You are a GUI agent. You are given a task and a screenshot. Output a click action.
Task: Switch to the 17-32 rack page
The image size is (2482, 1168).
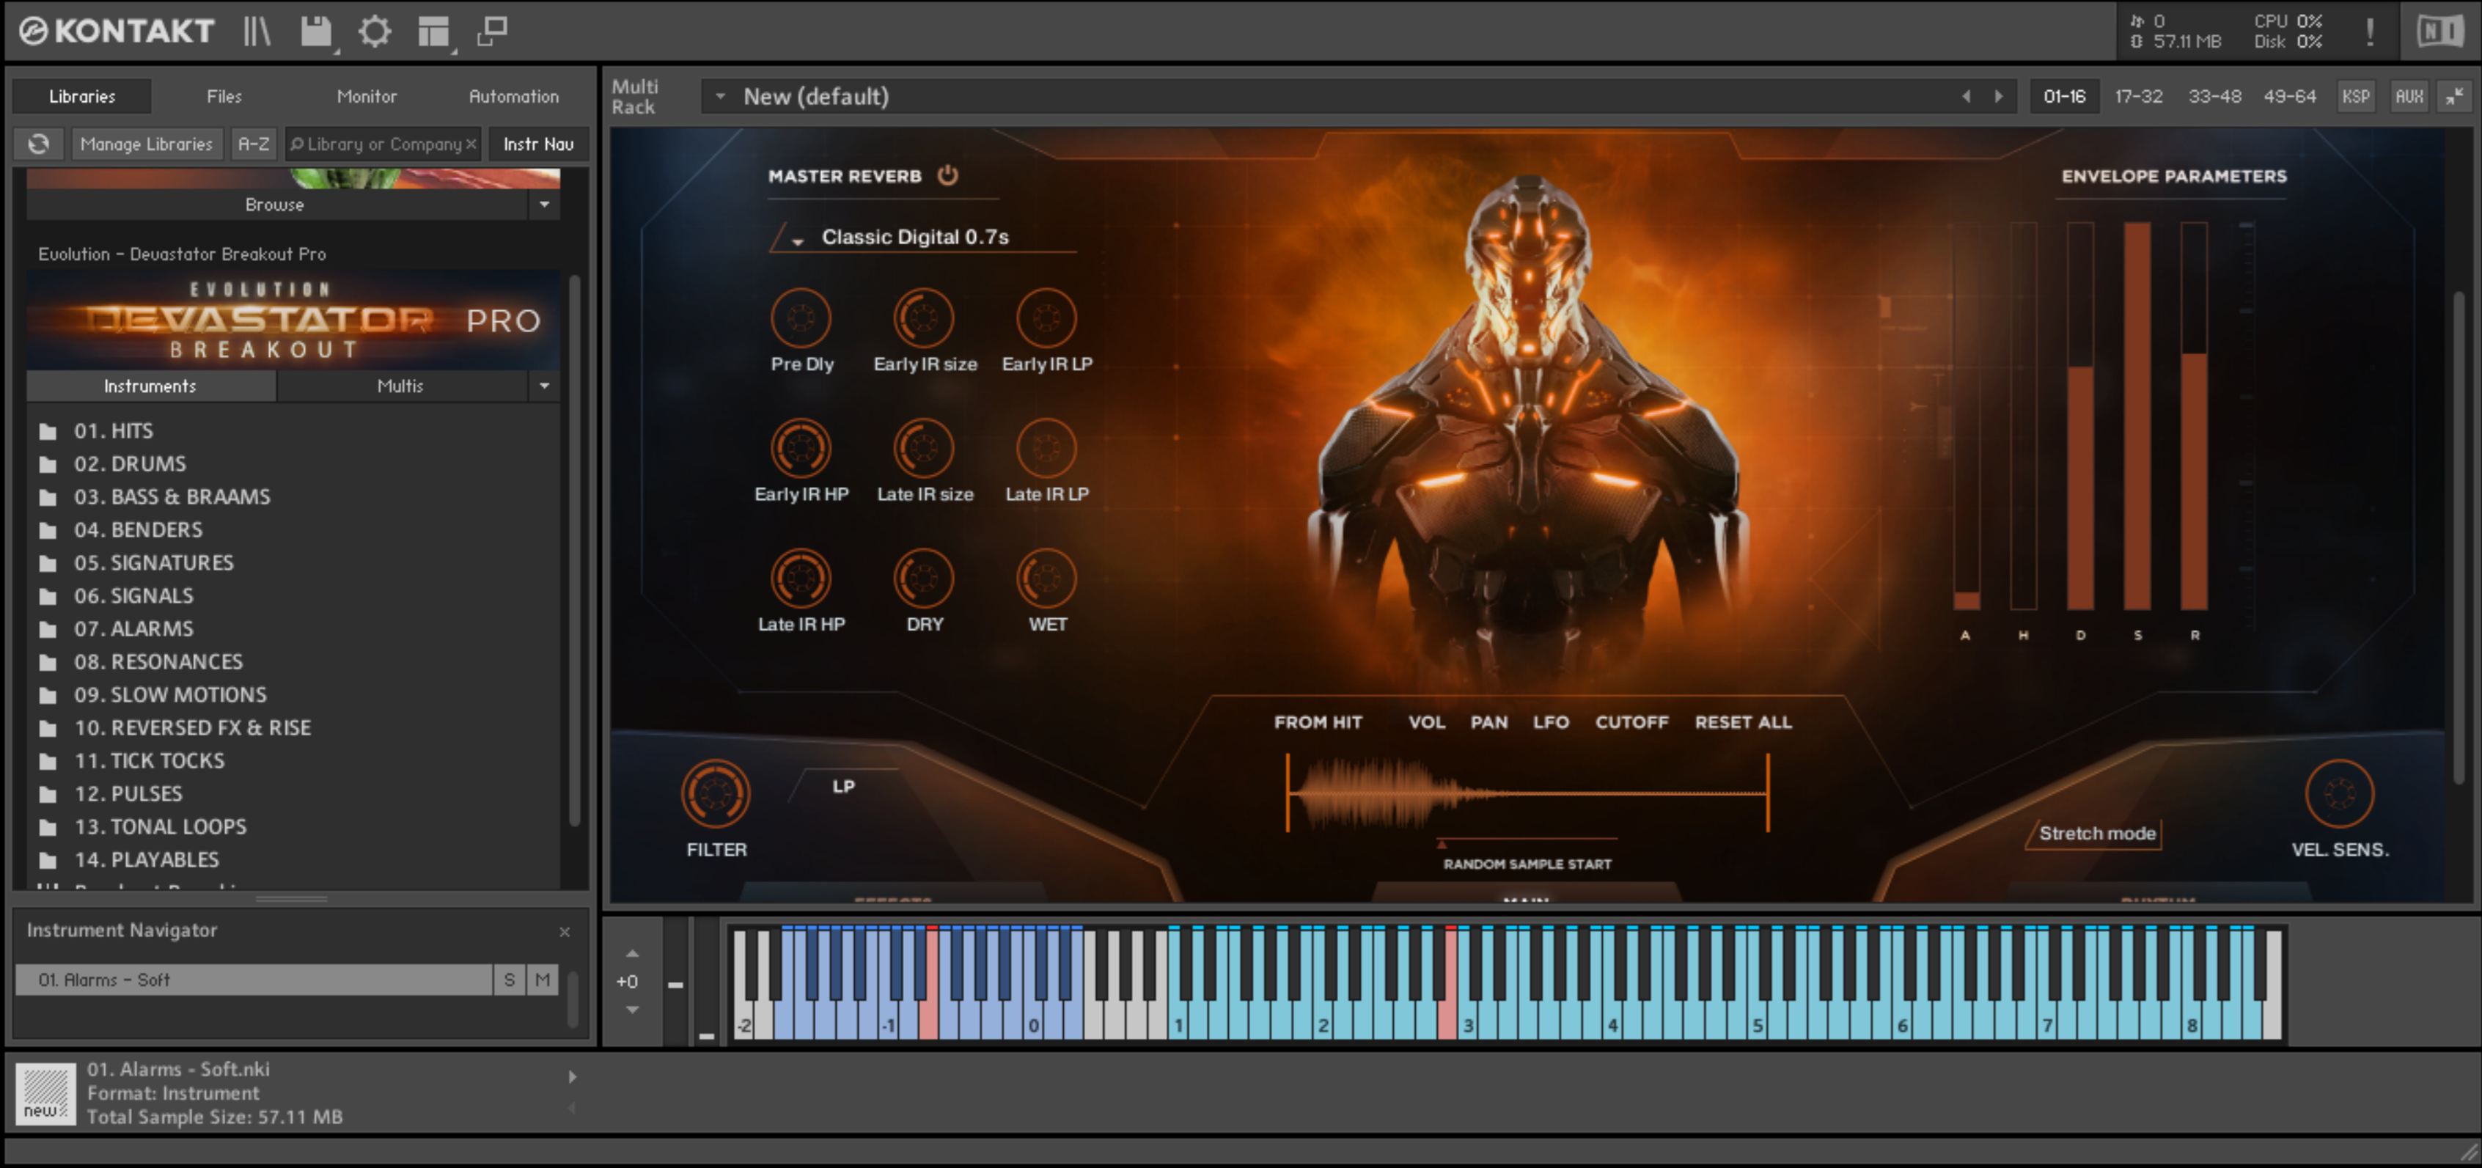coord(2139,95)
